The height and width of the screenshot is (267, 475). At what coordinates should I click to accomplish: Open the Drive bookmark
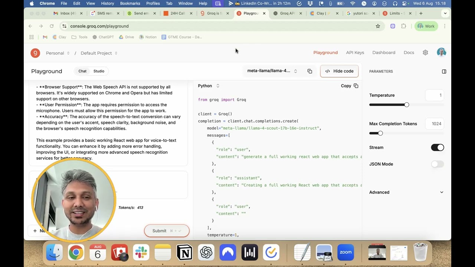pos(127,37)
